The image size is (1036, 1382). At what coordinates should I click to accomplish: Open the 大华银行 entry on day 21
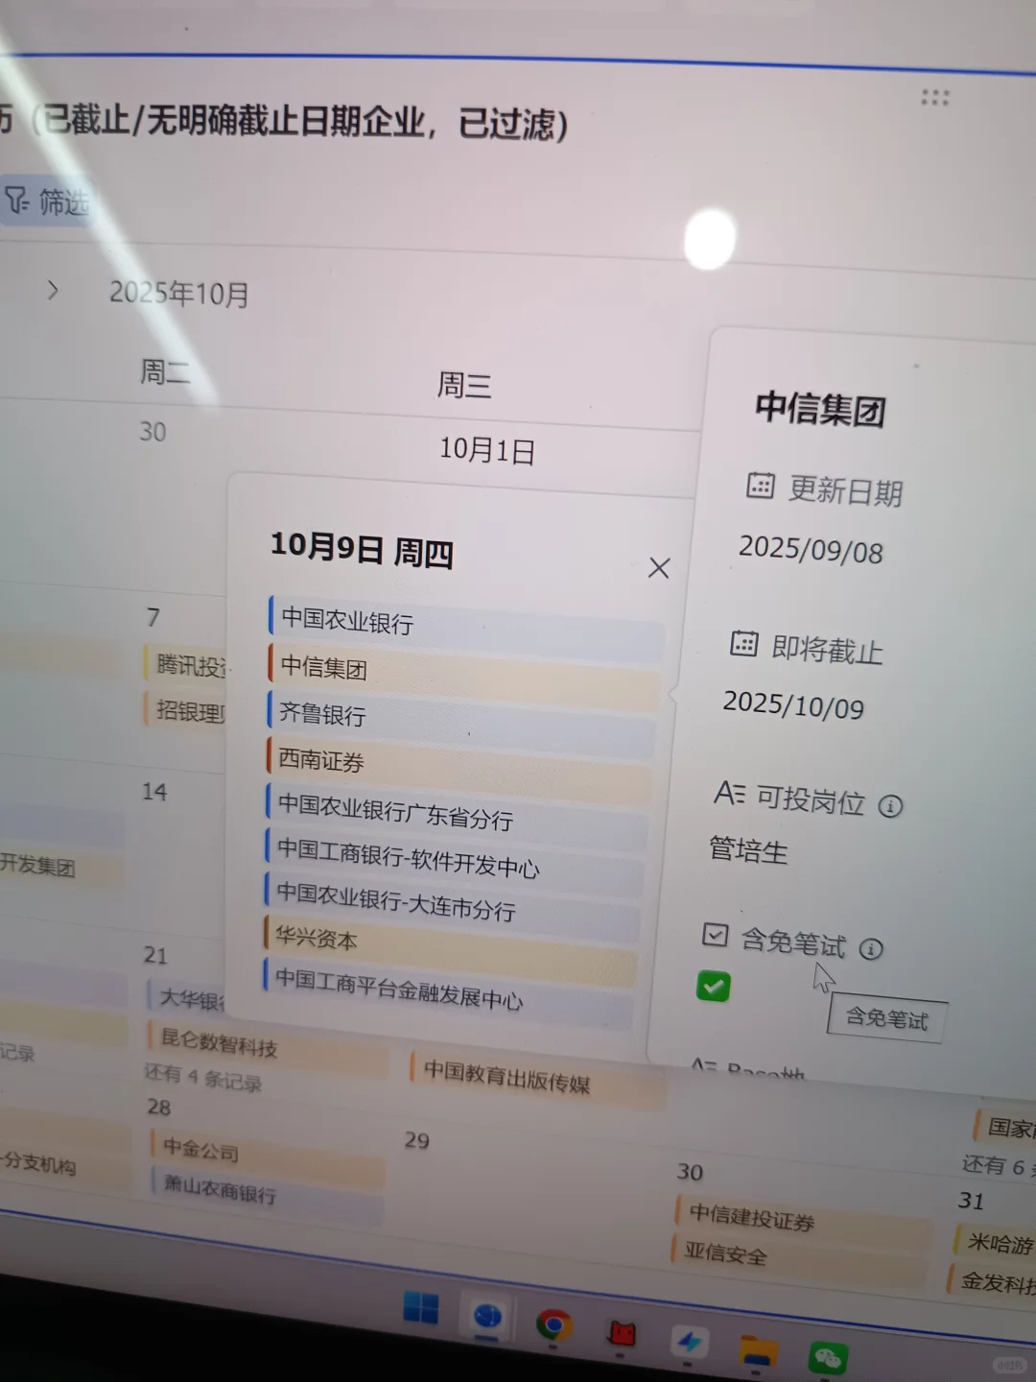coord(188,999)
